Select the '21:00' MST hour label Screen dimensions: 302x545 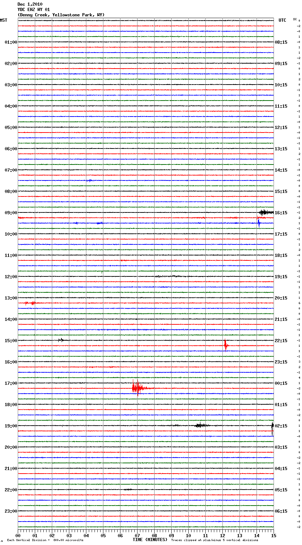click(11, 469)
